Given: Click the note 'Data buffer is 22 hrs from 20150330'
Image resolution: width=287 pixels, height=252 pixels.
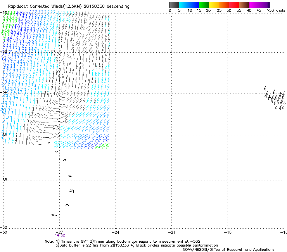Looking at the screenshot, I should pos(94,245).
